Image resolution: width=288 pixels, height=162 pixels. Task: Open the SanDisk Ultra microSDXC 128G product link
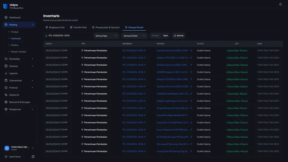pyautogui.click(x=172, y=65)
